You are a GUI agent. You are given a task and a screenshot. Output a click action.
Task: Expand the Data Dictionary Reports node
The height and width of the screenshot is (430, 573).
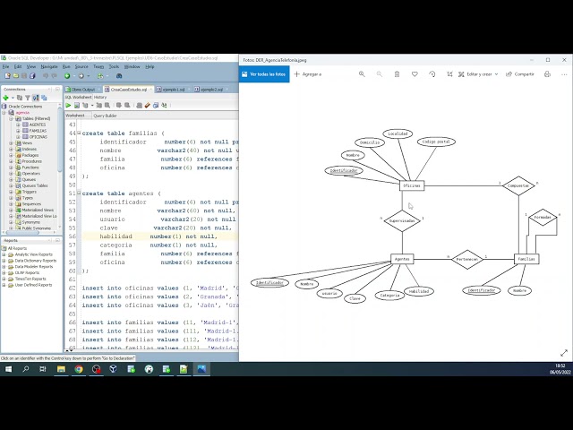[x=4, y=261]
